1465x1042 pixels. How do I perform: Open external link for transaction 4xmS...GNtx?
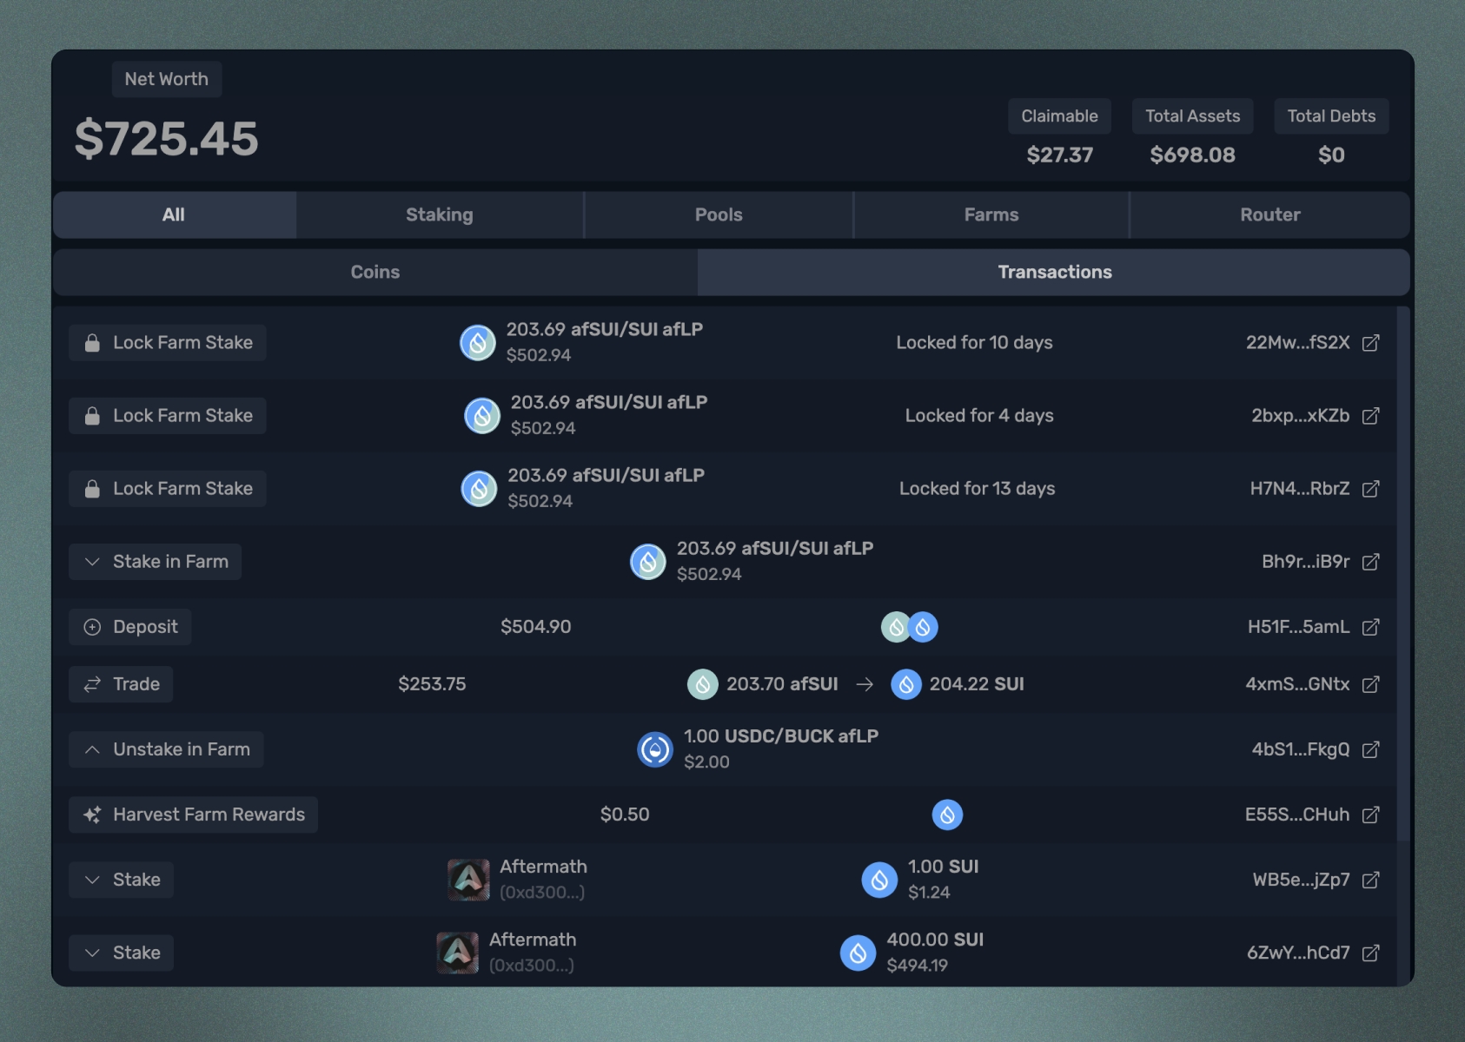(1370, 684)
